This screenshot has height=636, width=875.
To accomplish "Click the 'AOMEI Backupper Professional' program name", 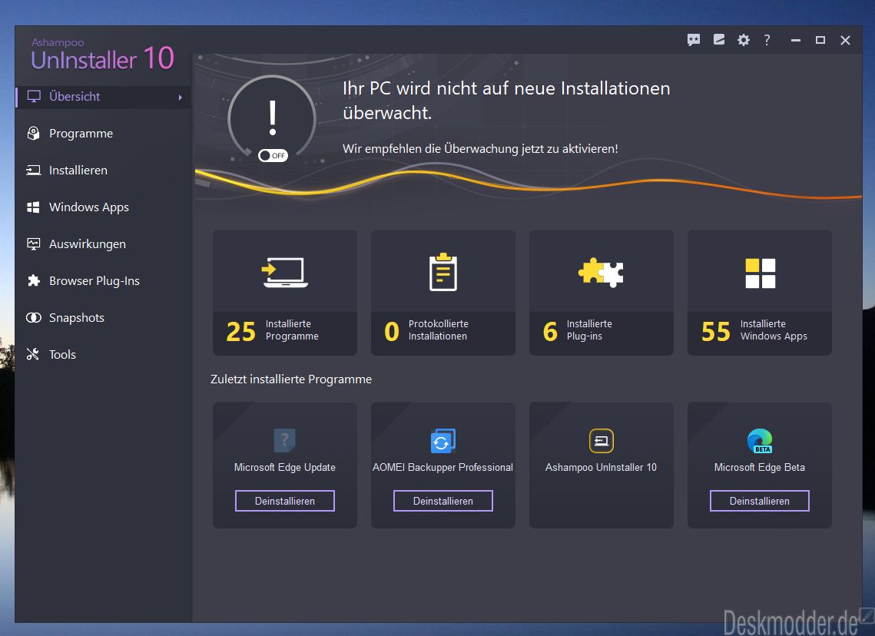I will point(443,468).
